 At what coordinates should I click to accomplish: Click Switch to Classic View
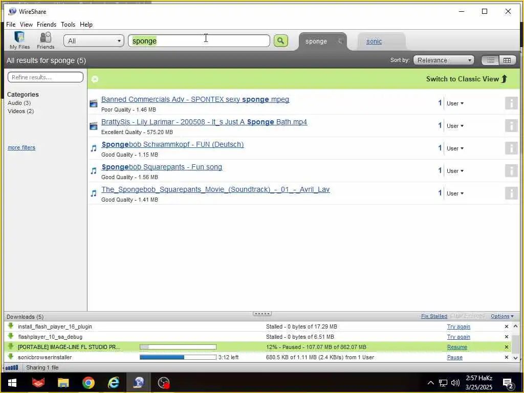pos(467,79)
